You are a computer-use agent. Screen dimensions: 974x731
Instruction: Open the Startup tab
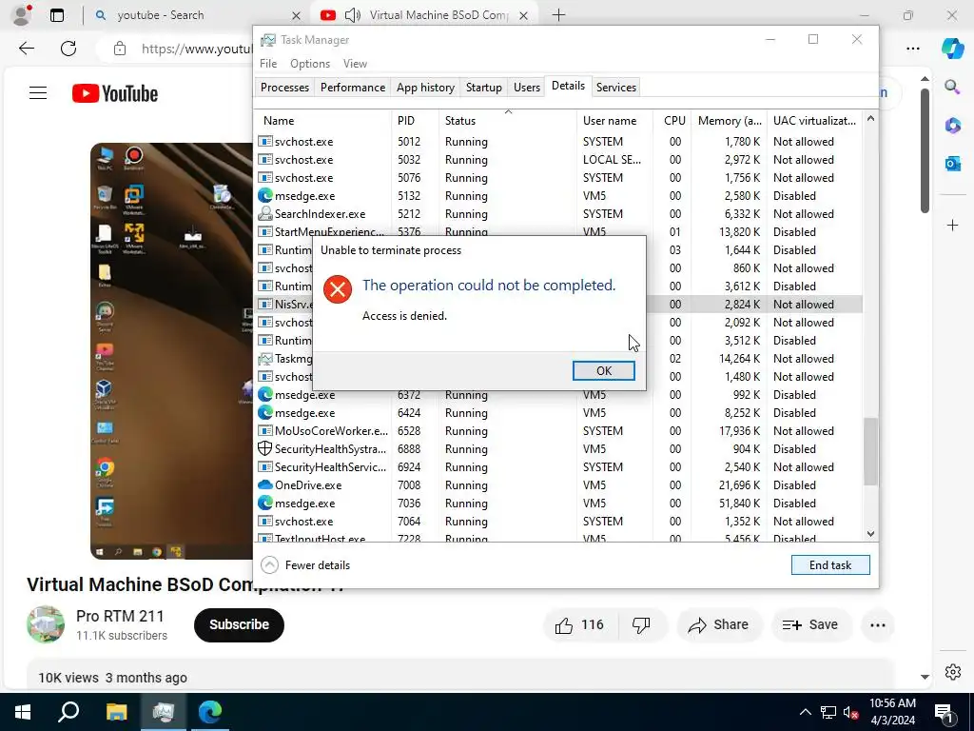click(x=484, y=88)
